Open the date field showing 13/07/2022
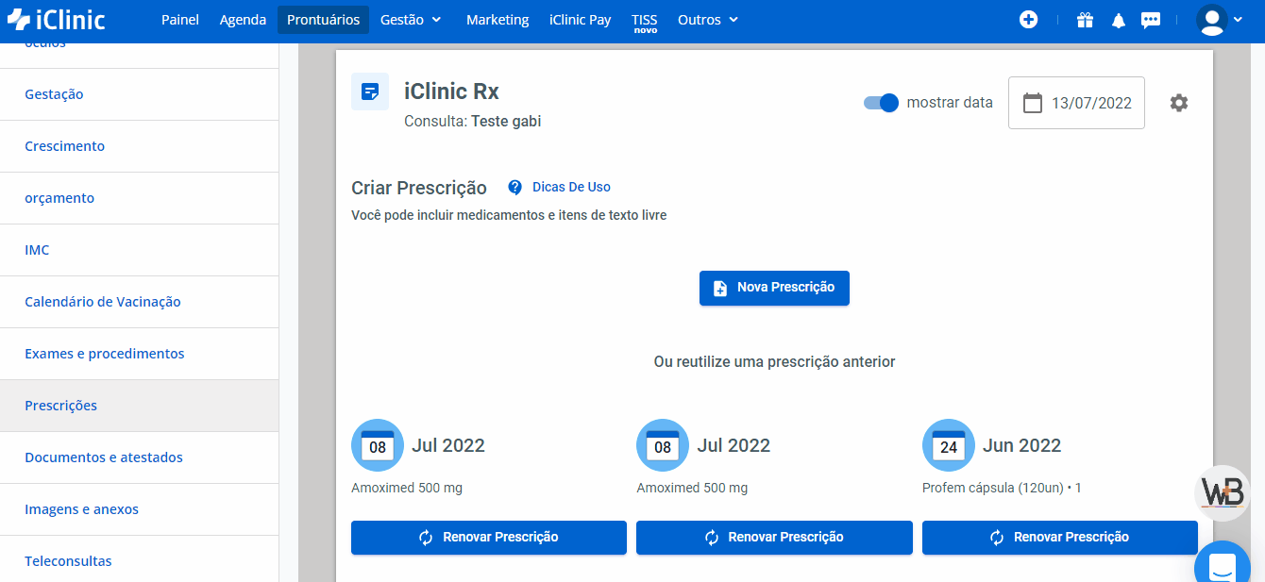Image resolution: width=1265 pixels, height=582 pixels. click(x=1076, y=103)
